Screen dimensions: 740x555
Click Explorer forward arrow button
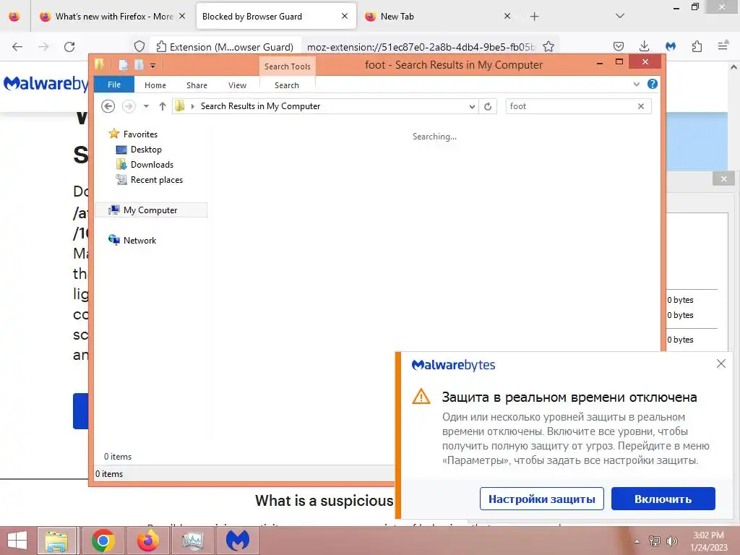[129, 106]
